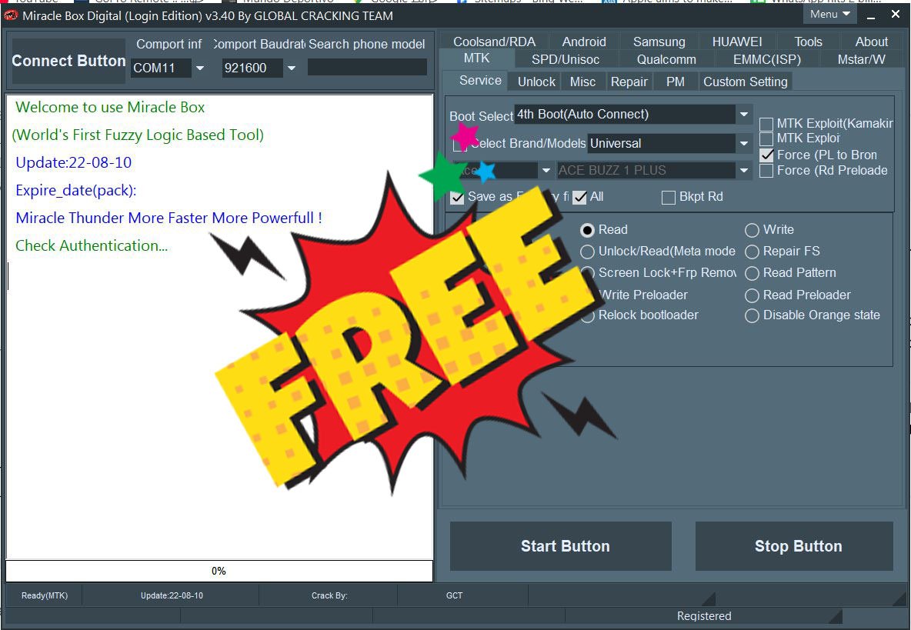This screenshot has width=911, height=630.
Task: Expand the COM11 comport dropdown
Action: click(200, 68)
